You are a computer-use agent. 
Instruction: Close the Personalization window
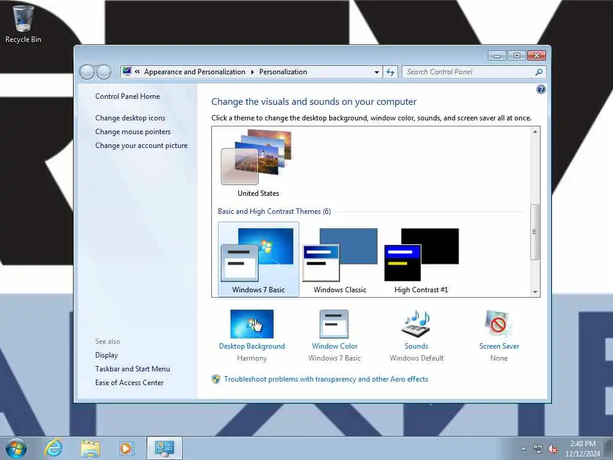coord(536,56)
